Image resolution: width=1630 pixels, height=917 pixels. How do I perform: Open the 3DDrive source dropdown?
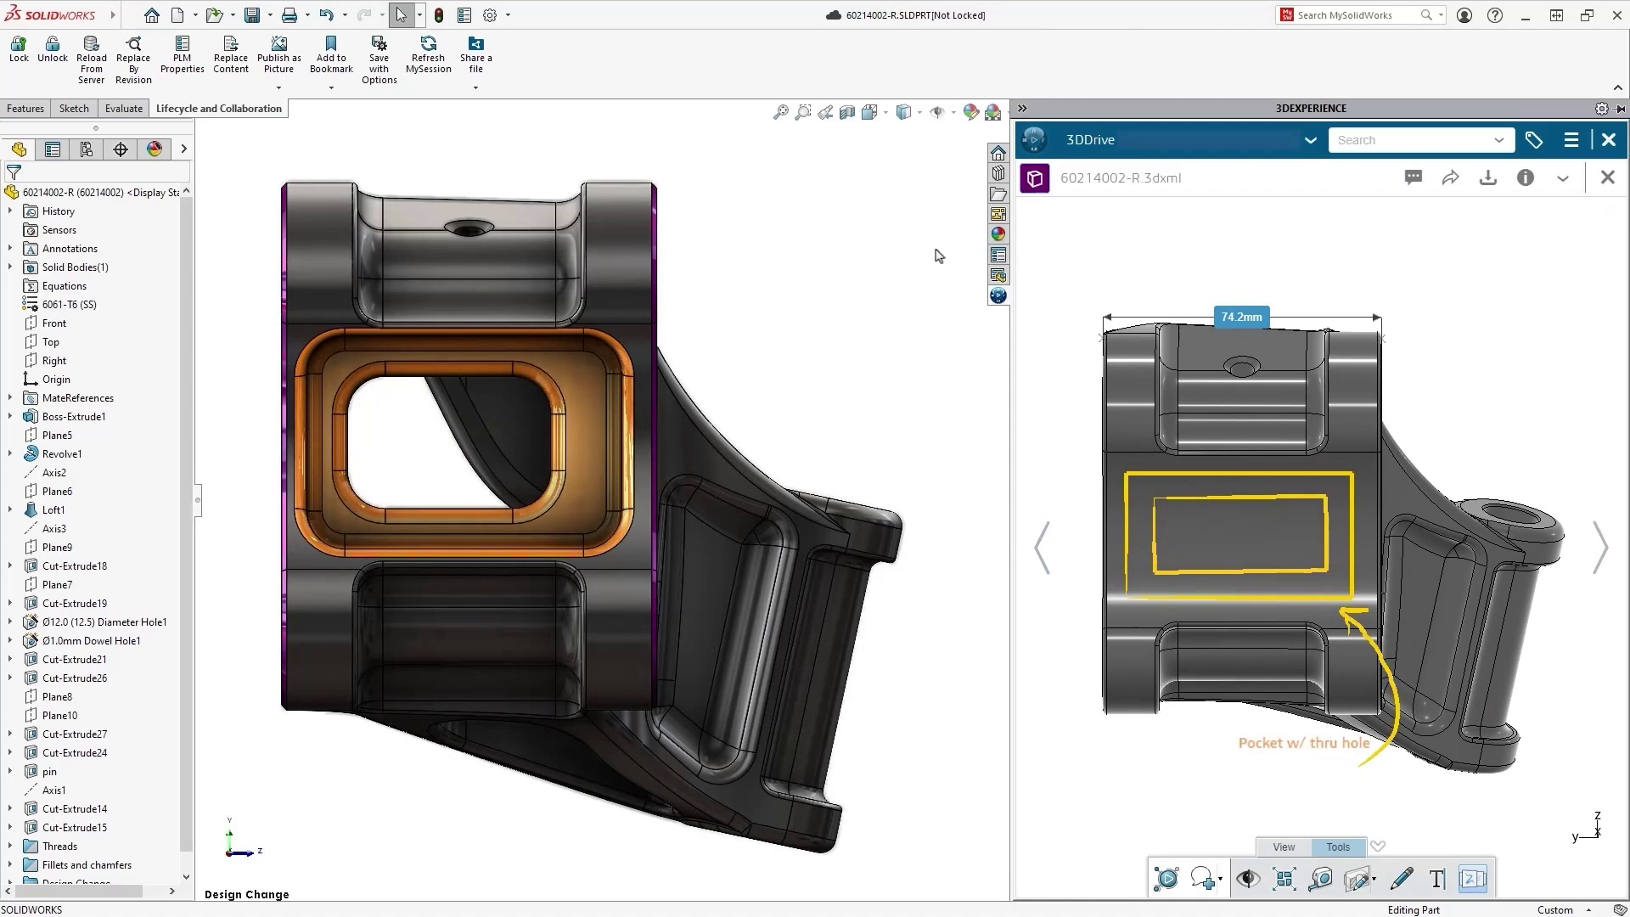[1311, 139]
